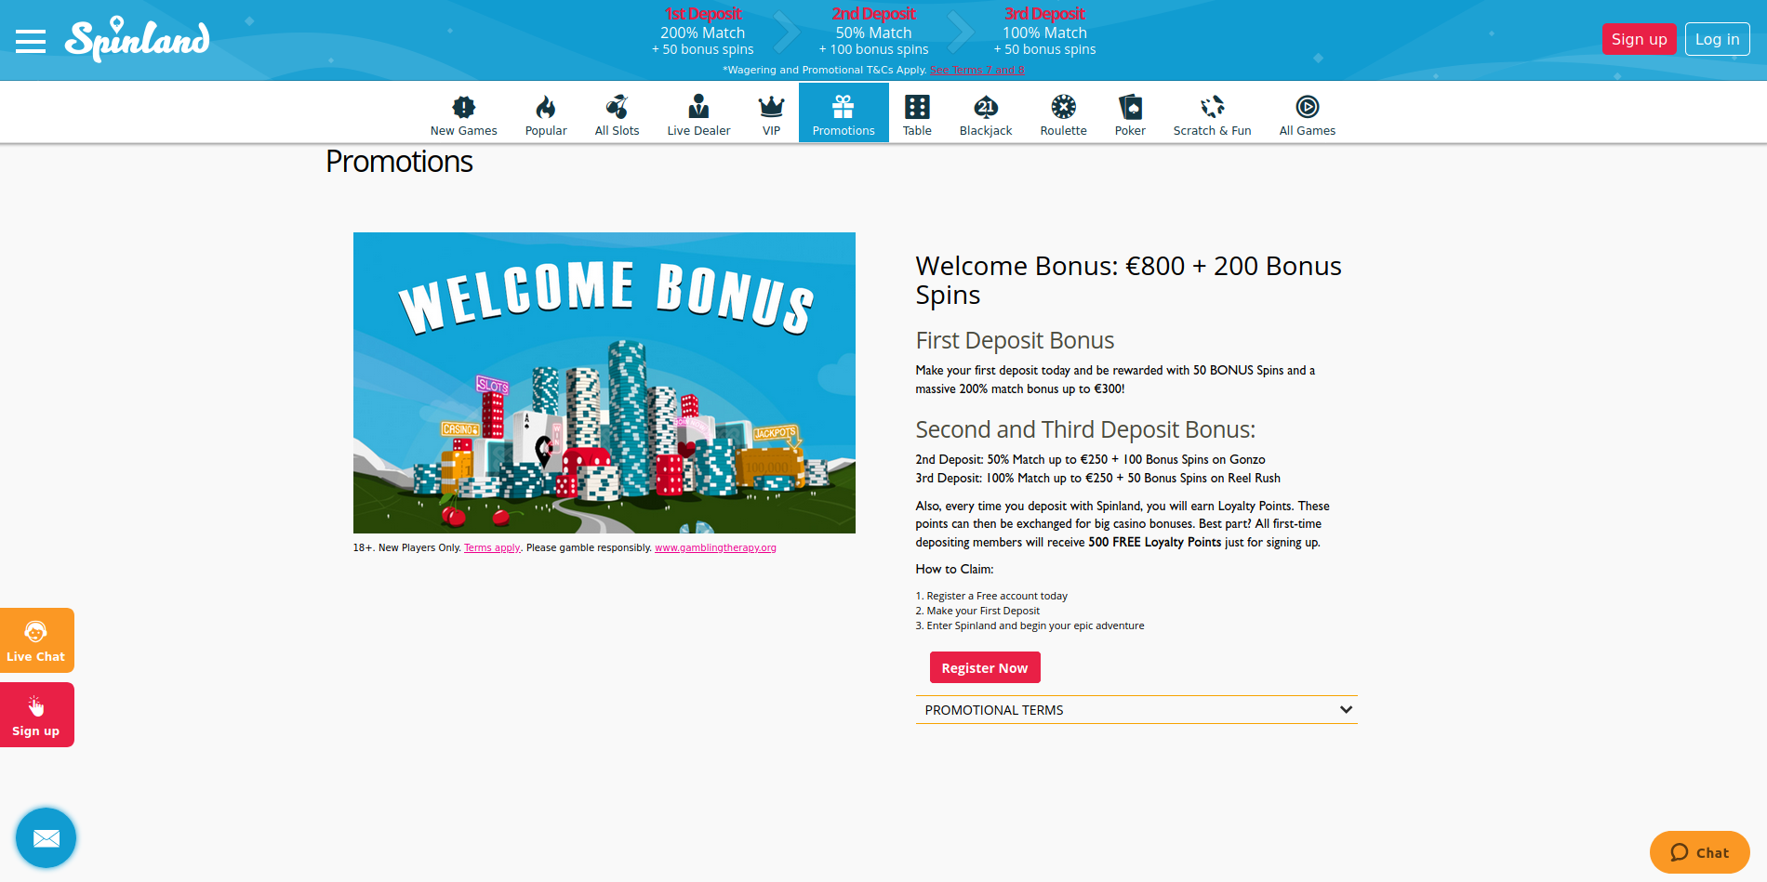
Task: Click the Spinland logo
Action: pos(137,39)
